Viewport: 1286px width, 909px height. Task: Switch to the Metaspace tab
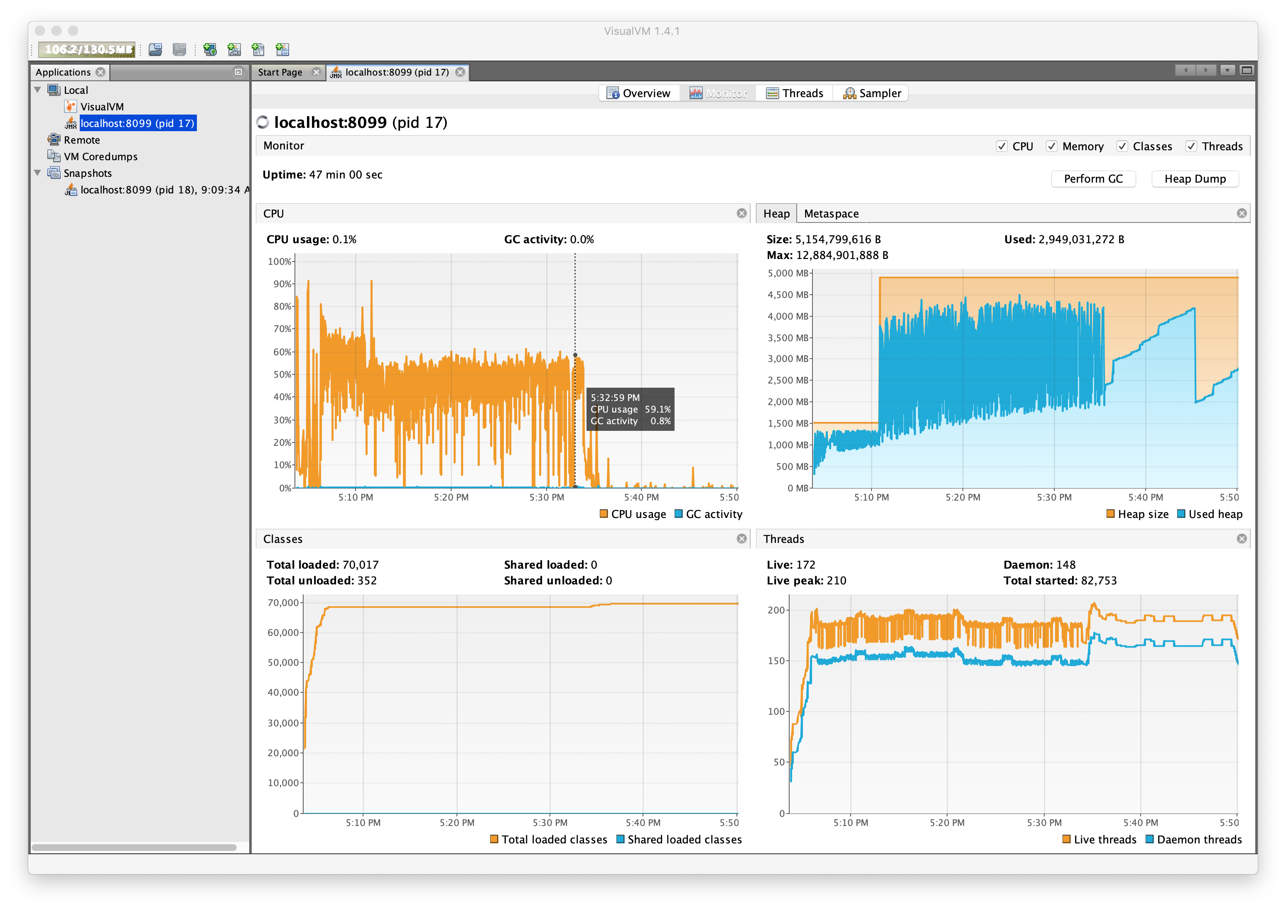click(x=831, y=213)
